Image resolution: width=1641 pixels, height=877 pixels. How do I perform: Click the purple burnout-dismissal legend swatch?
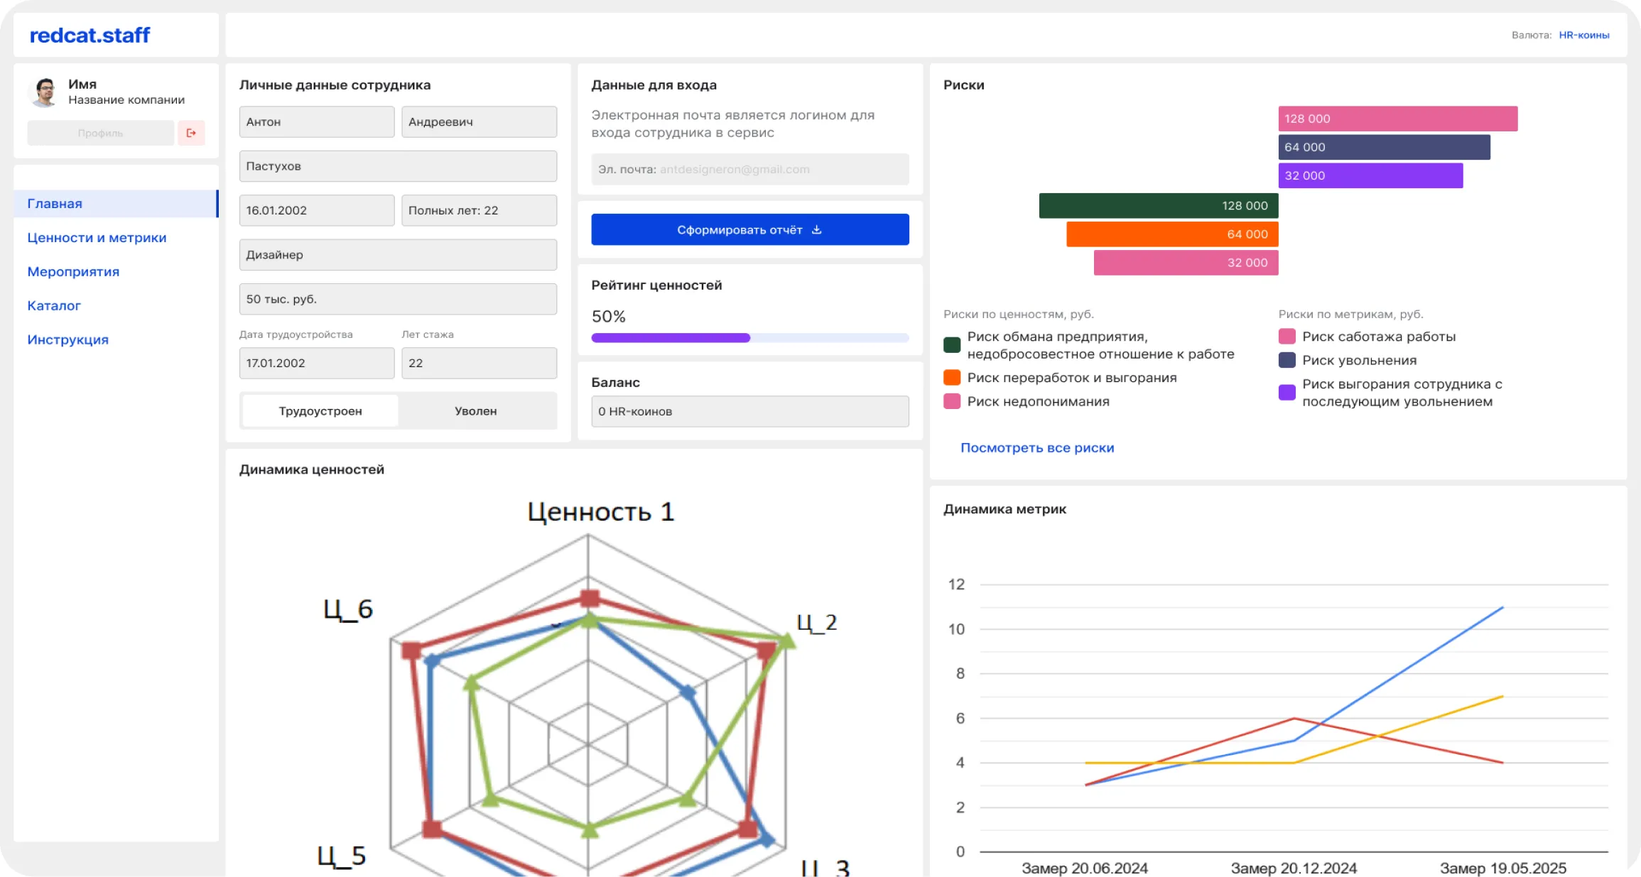click(1287, 393)
